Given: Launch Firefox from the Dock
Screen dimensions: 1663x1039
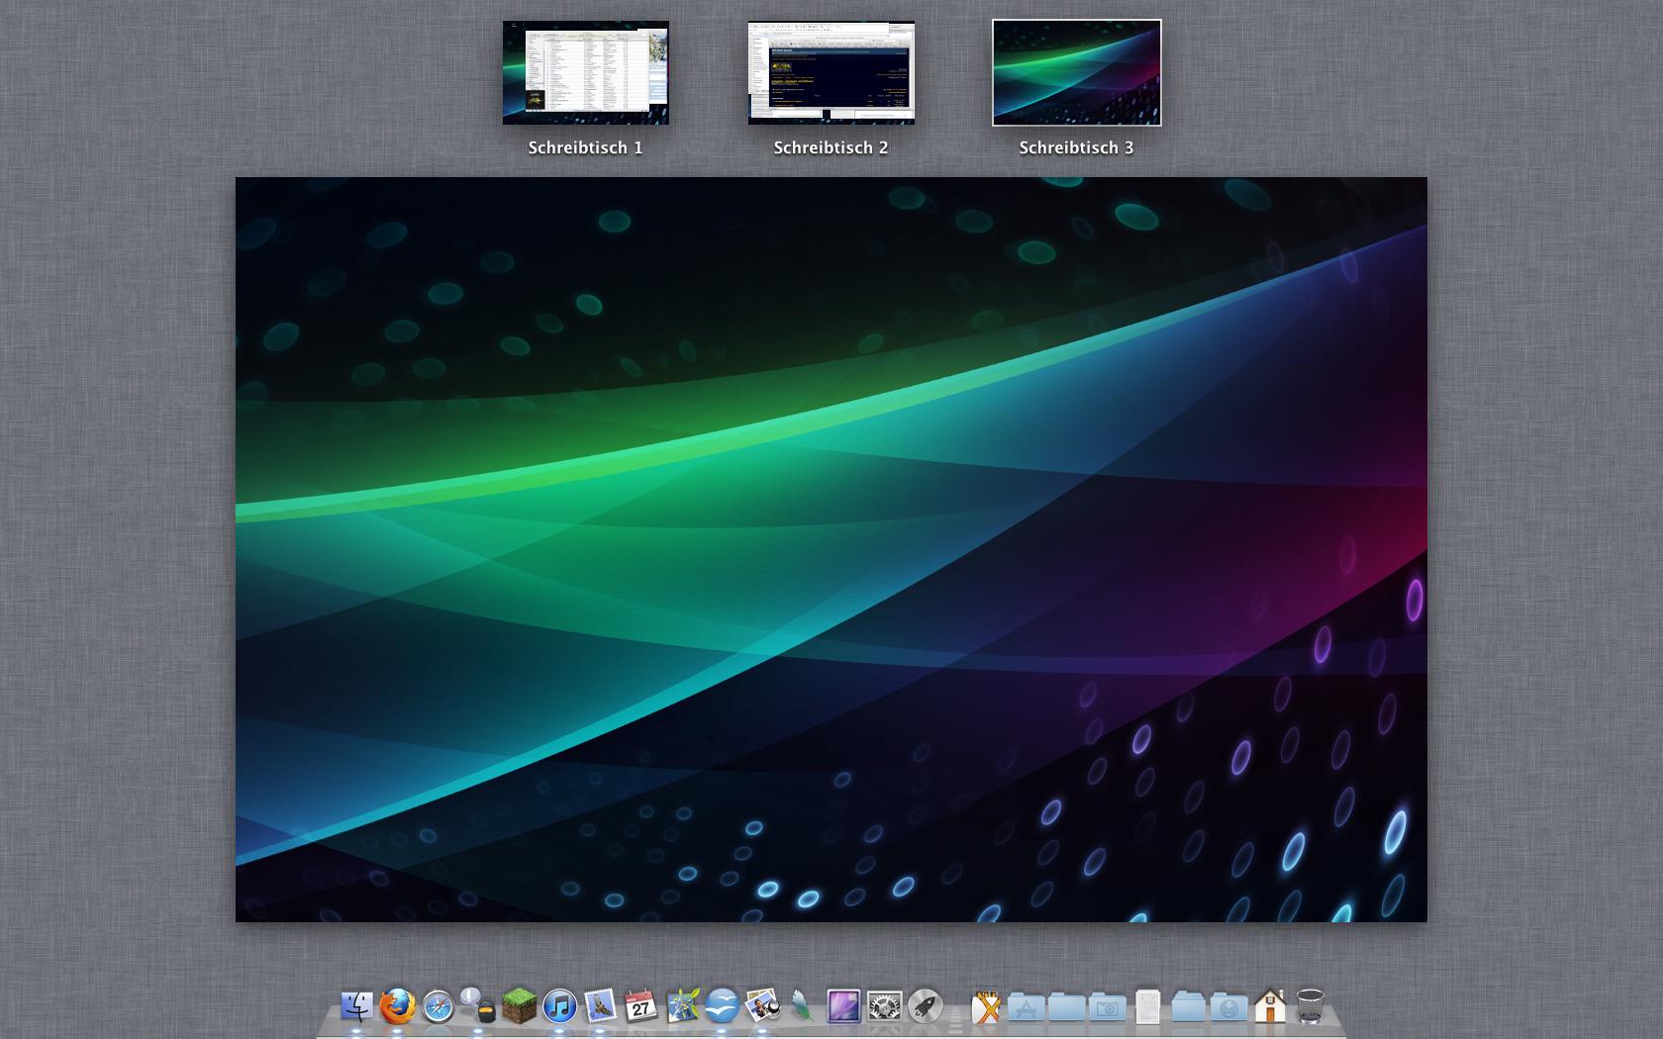Looking at the screenshot, I should [398, 1006].
